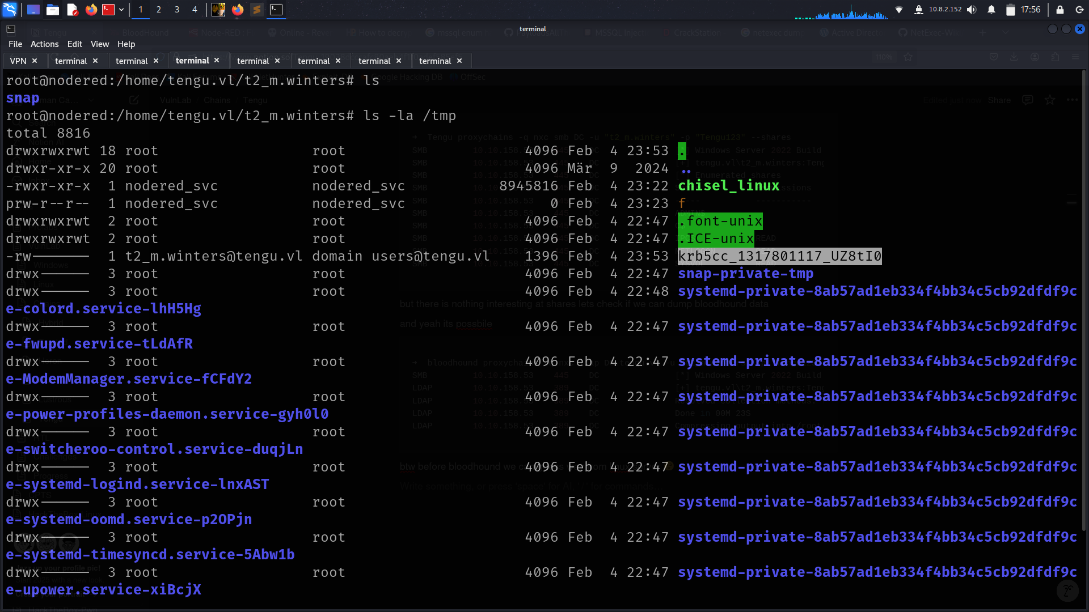Viewport: 1089px width, 612px height.
Task: Launch the file manager from panel
Action: pos(53,10)
